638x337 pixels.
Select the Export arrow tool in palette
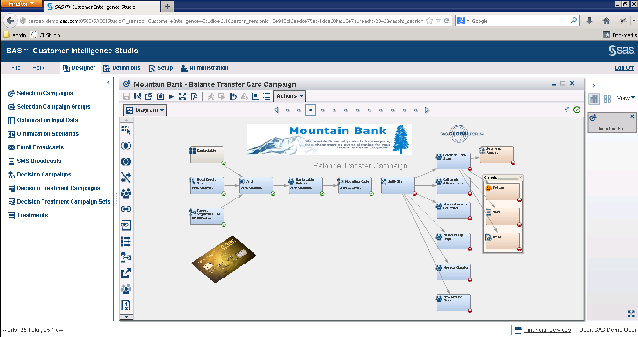[x=126, y=273]
